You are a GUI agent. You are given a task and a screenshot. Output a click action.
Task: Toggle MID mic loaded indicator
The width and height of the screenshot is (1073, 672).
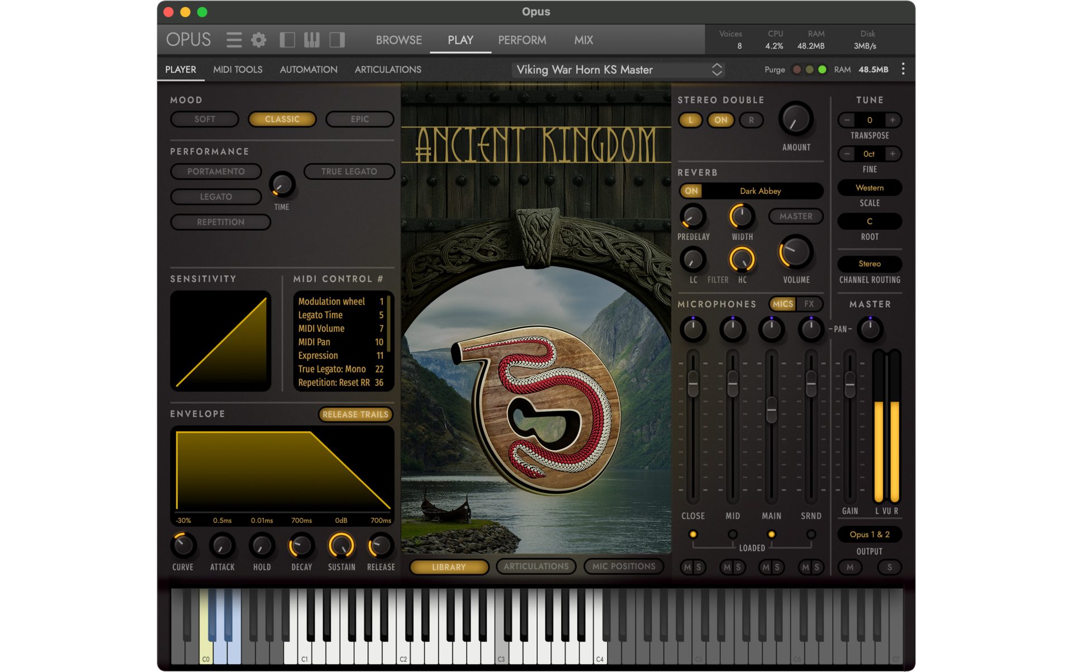click(x=733, y=535)
